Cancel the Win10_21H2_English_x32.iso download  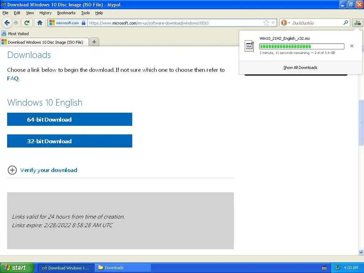(x=352, y=46)
